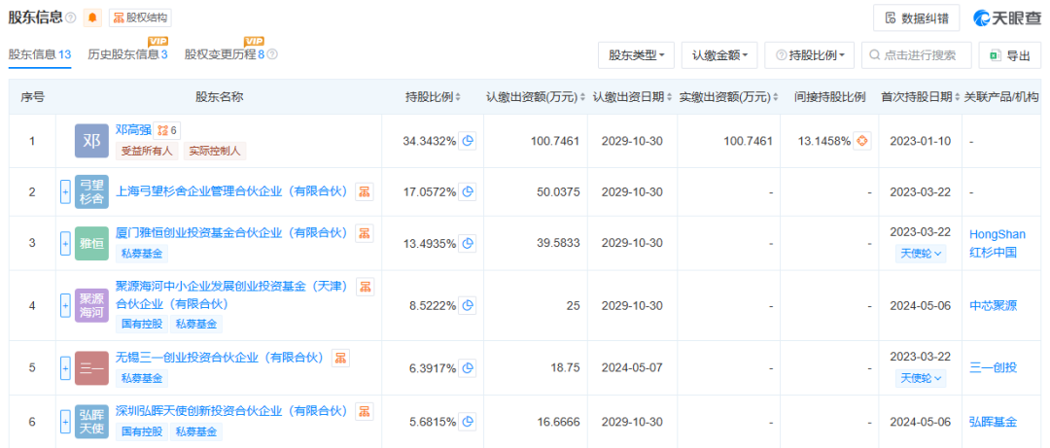Click 国有控股 tag under 深圳弘晖天使
The height and width of the screenshot is (448, 1050).
142,431
